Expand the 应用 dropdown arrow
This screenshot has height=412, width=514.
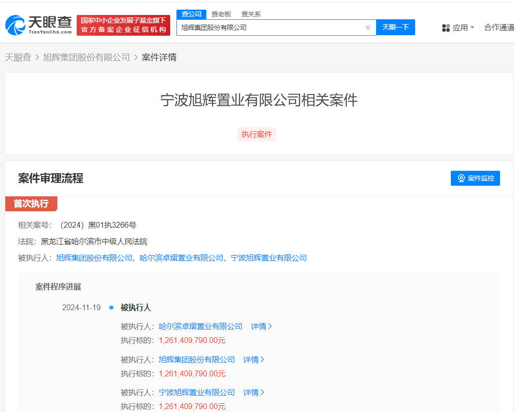tap(473, 27)
